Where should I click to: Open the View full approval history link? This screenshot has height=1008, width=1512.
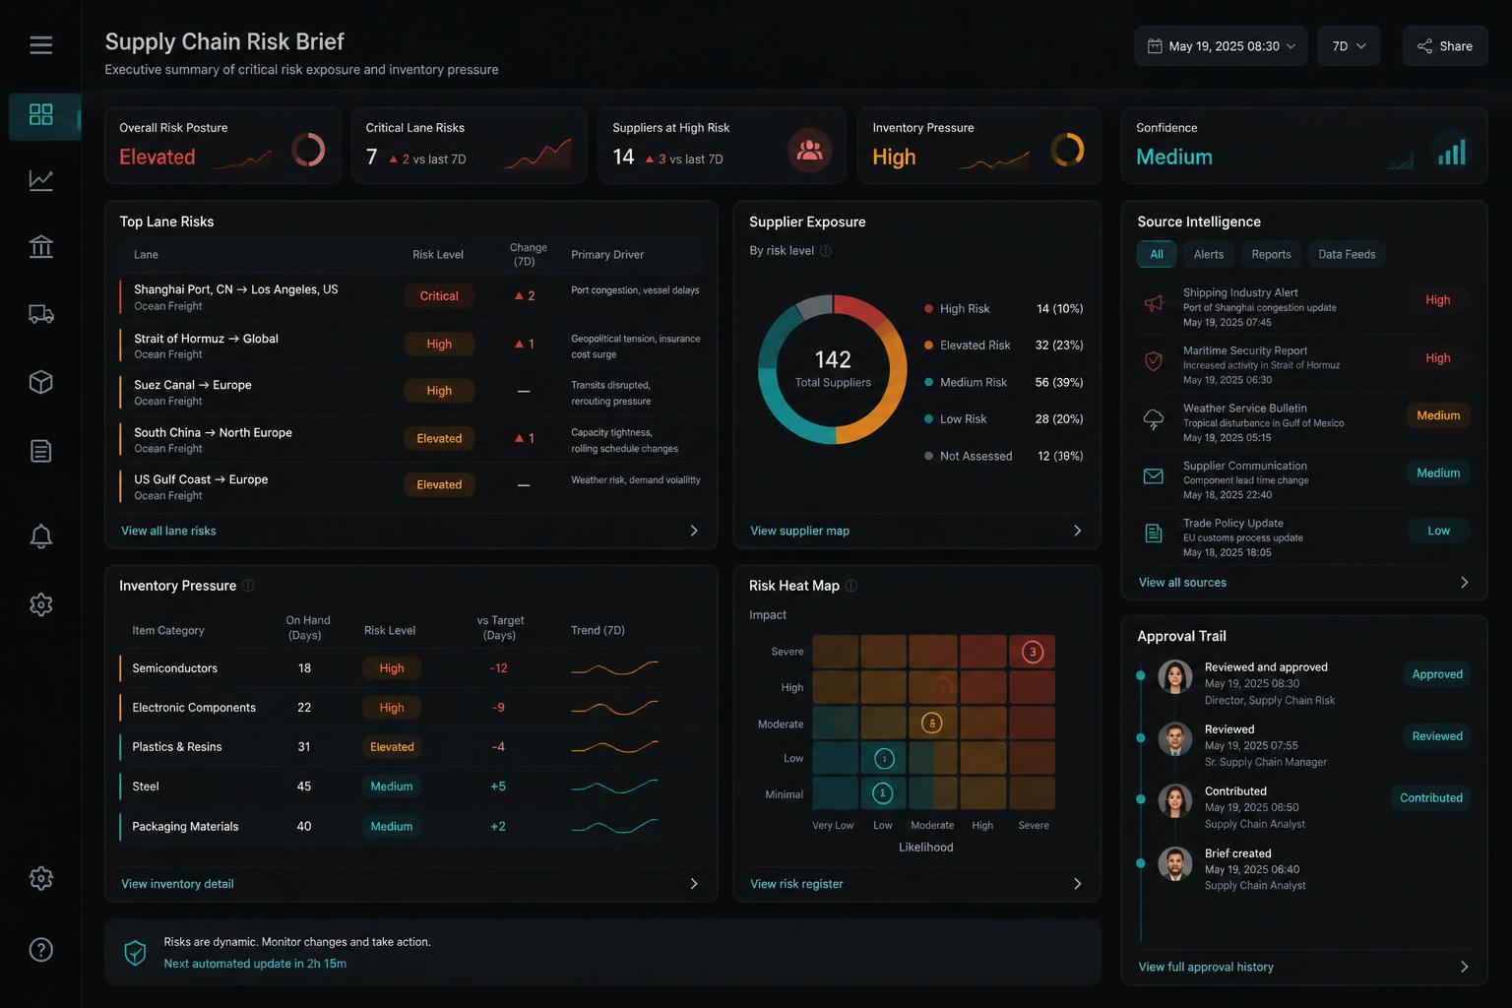tap(1206, 967)
